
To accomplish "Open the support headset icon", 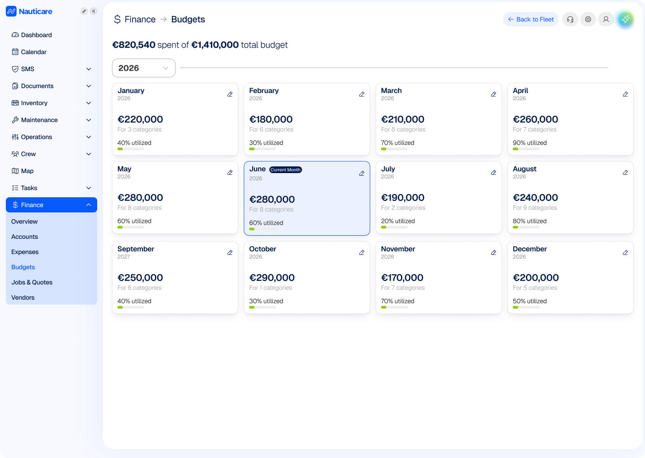I will click(x=570, y=19).
